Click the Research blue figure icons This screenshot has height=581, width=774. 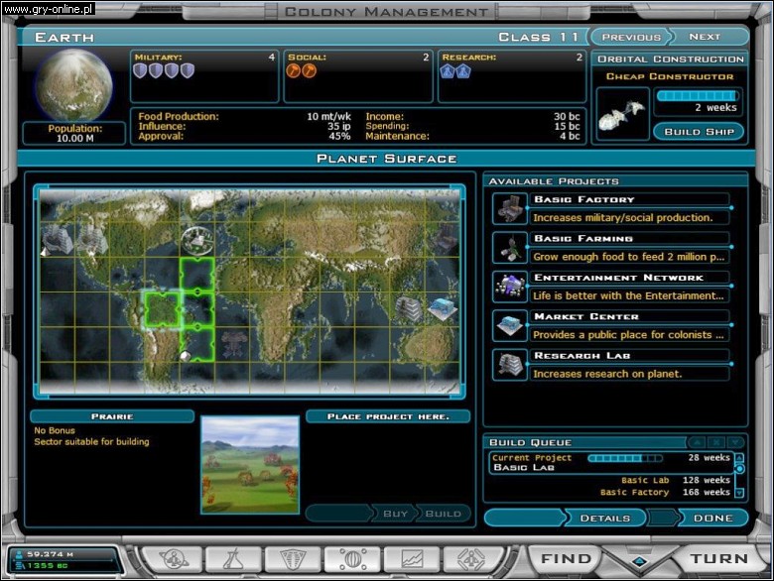455,71
